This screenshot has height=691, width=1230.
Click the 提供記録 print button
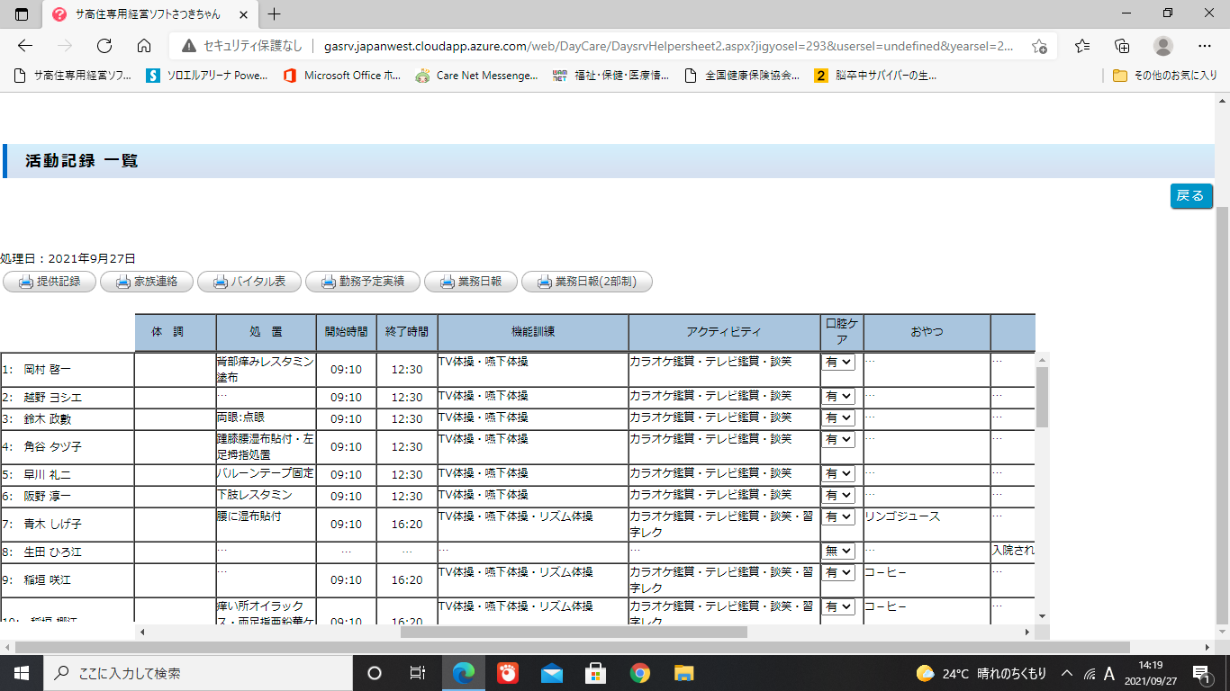pos(49,282)
